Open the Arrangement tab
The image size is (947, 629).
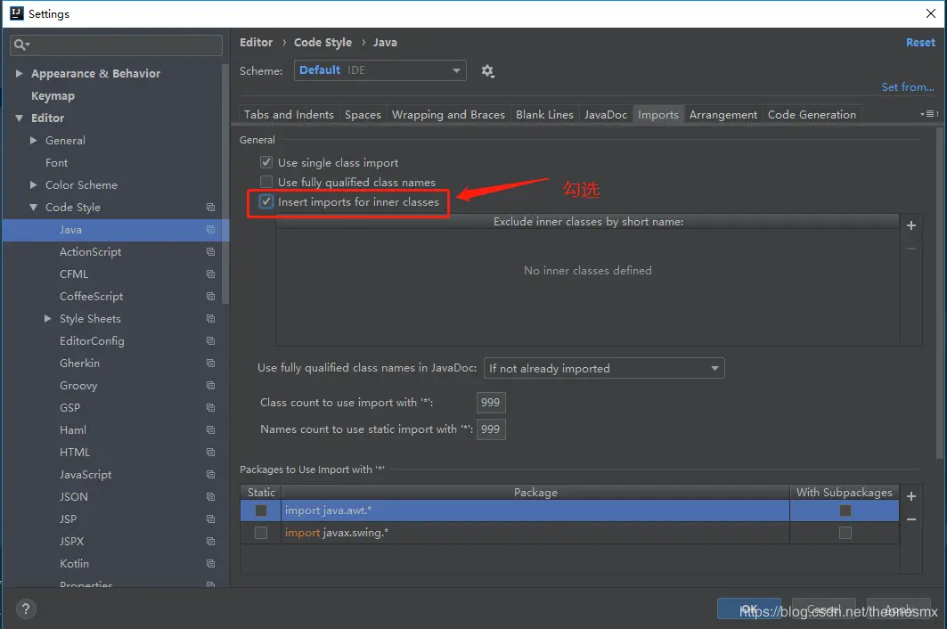[722, 114]
